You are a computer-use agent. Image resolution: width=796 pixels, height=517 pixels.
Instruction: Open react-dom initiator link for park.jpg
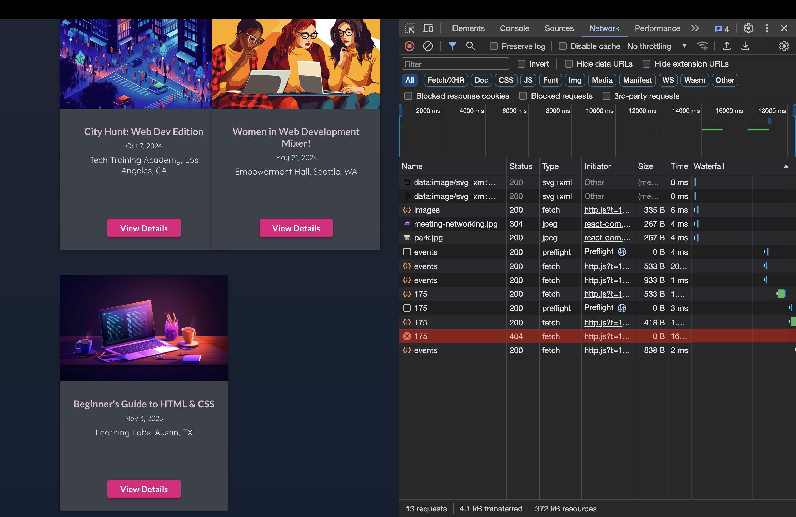tap(607, 238)
